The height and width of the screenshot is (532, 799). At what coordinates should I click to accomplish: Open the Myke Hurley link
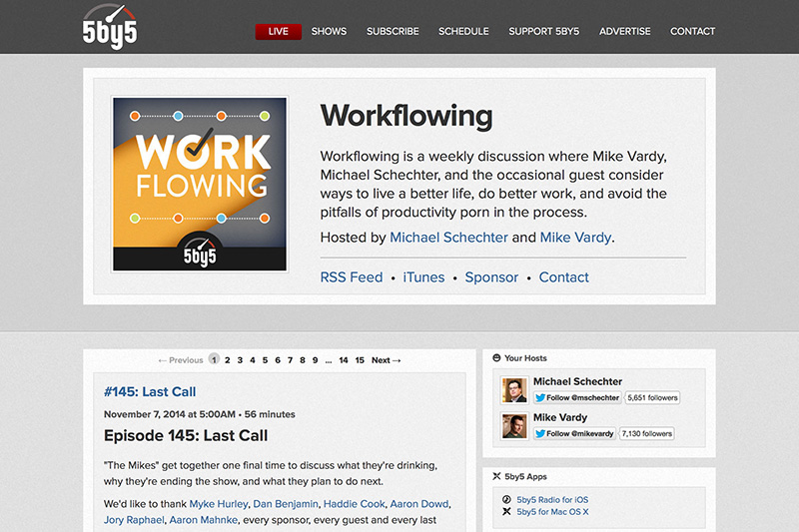pyautogui.click(x=218, y=504)
